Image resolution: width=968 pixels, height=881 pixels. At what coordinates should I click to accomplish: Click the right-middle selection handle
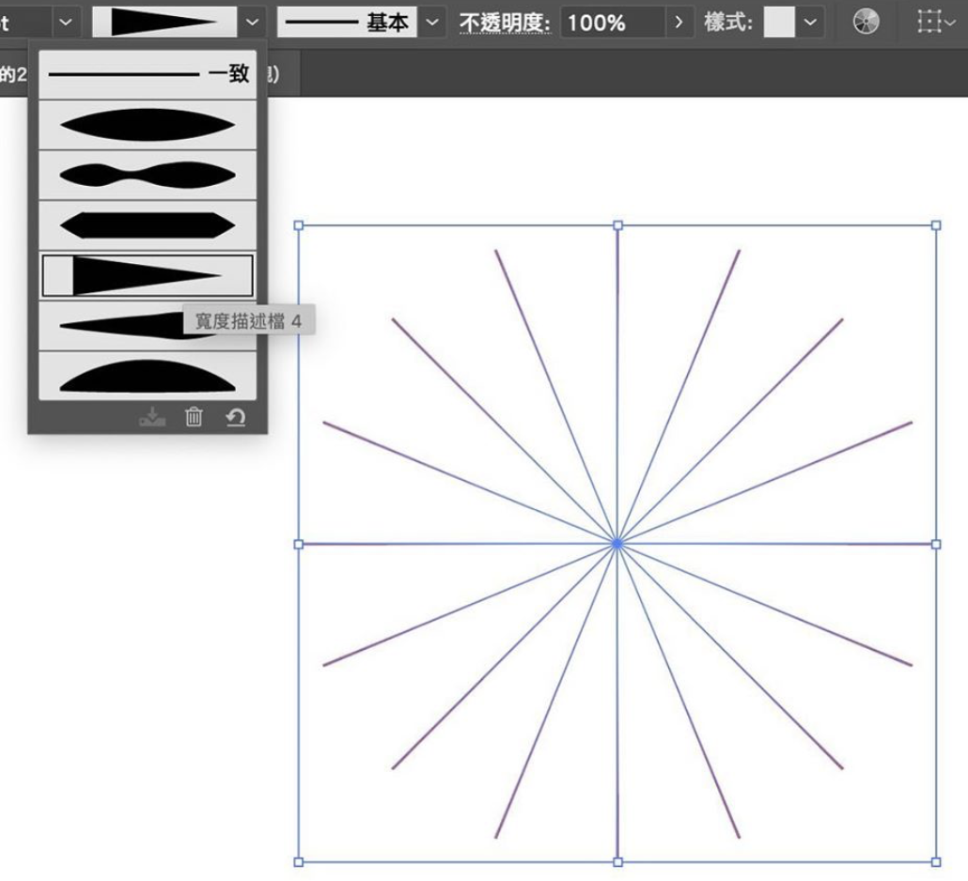click(936, 544)
